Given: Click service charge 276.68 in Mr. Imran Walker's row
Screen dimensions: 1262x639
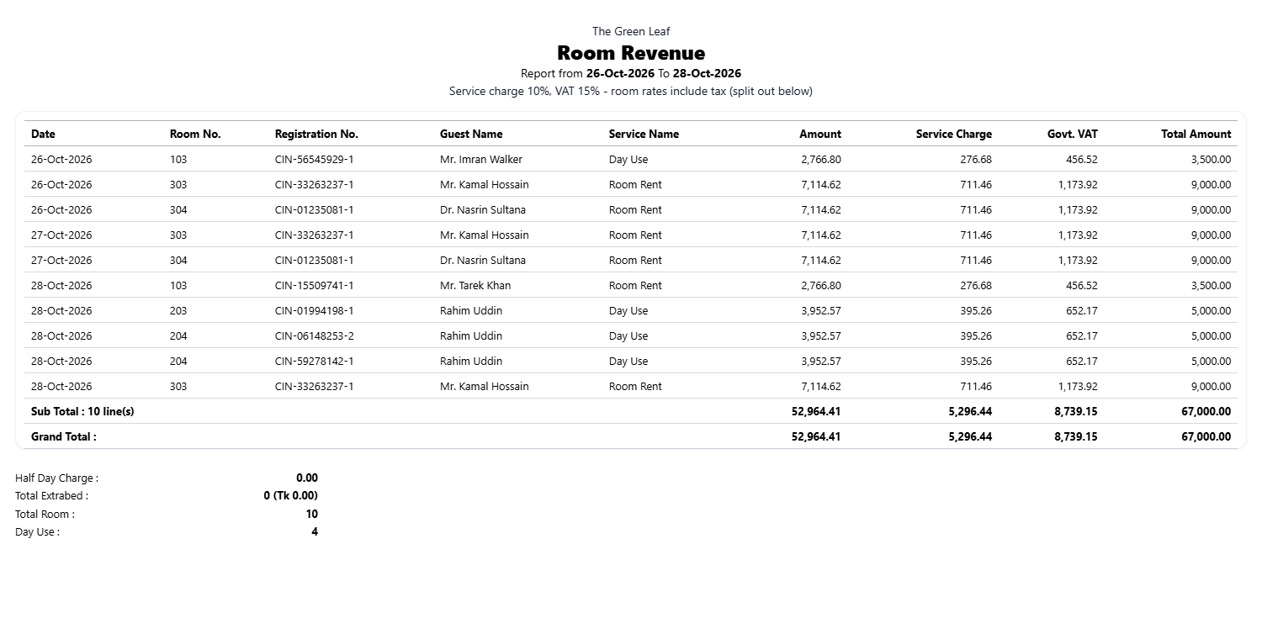Looking at the screenshot, I should coord(976,159).
